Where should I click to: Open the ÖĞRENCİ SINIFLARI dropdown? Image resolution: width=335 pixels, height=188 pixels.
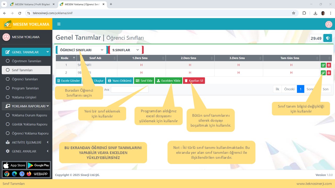(x=81, y=50)
